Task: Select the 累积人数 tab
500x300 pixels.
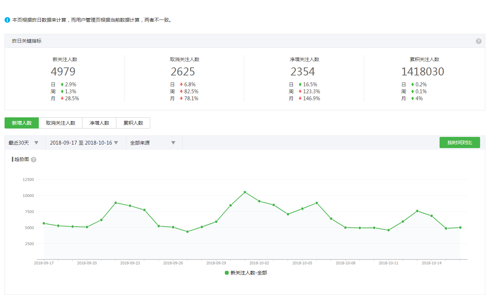Action: 133,123
